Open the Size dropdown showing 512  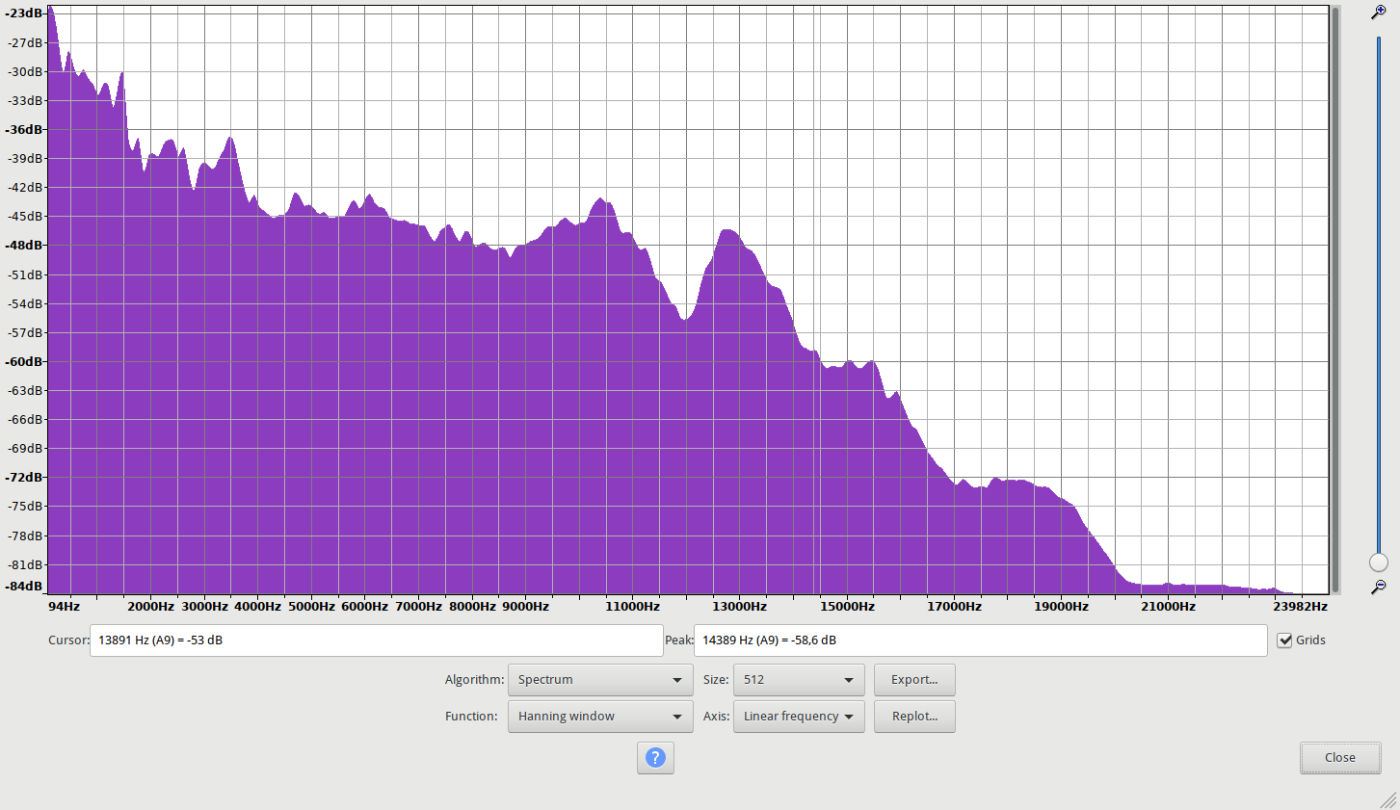click(x=799, y=680)
